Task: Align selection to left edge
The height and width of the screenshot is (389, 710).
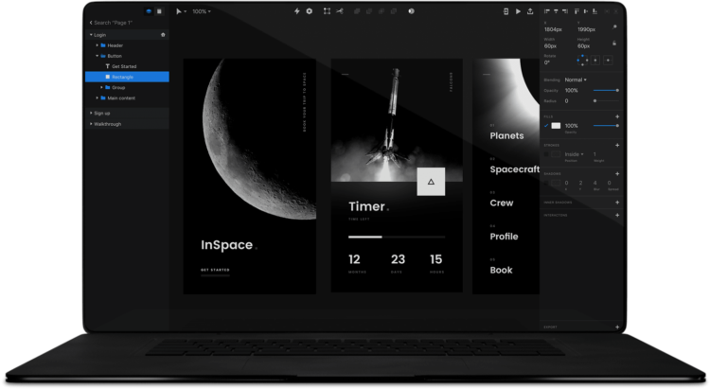Action: pyautogui.click(x=547, y=11)
